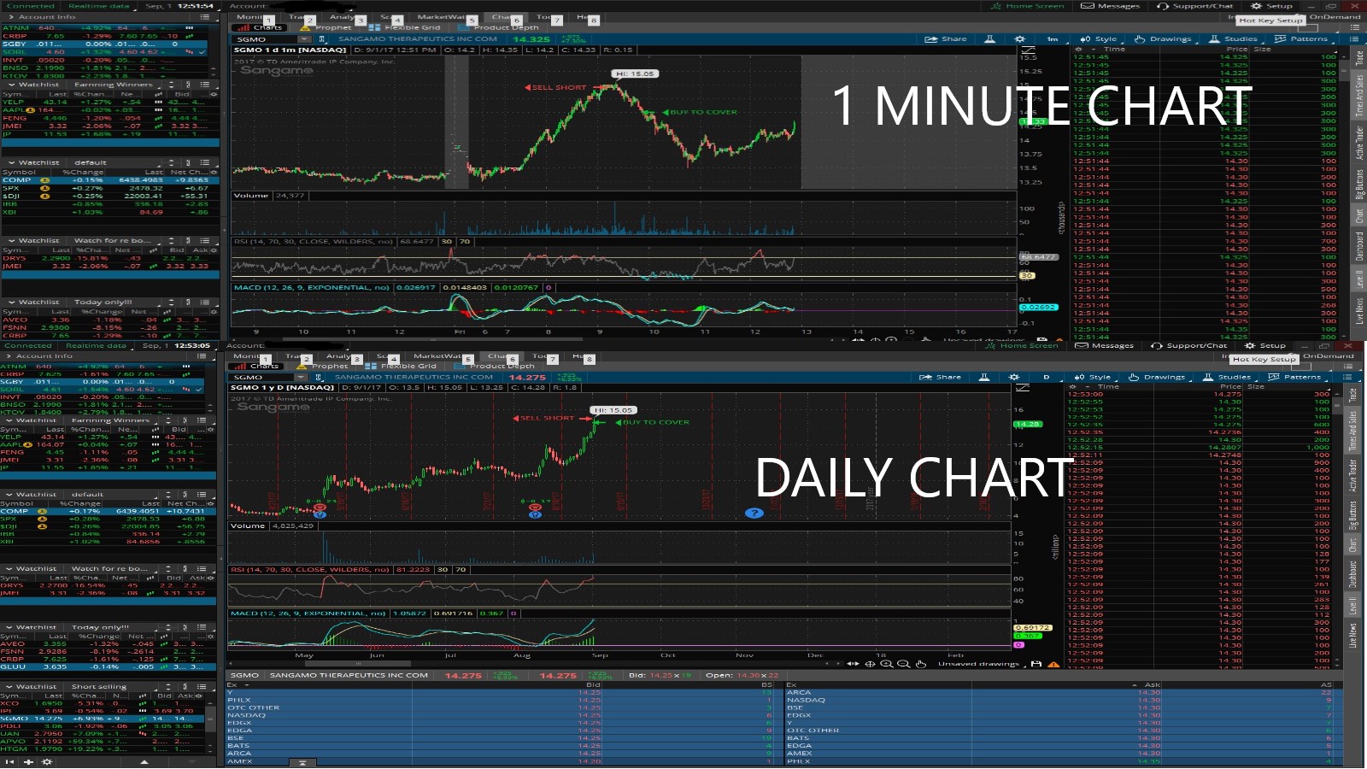The width and height of the screenshot is (1367, 769).
Task: Toggle OnDemand in the daily chart window
Action: (x=1329, y=355)
